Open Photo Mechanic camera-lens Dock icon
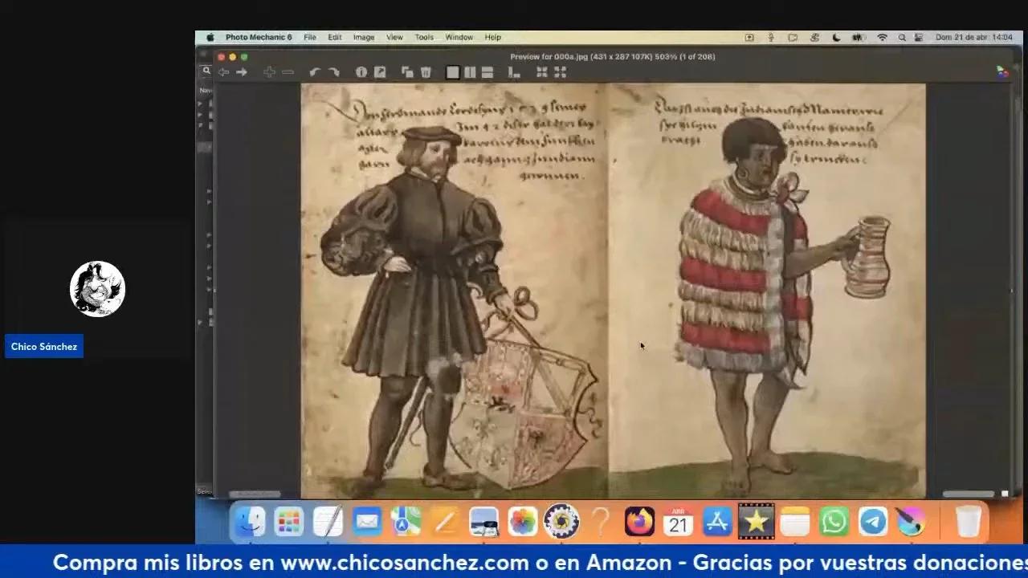 point(561,522)
